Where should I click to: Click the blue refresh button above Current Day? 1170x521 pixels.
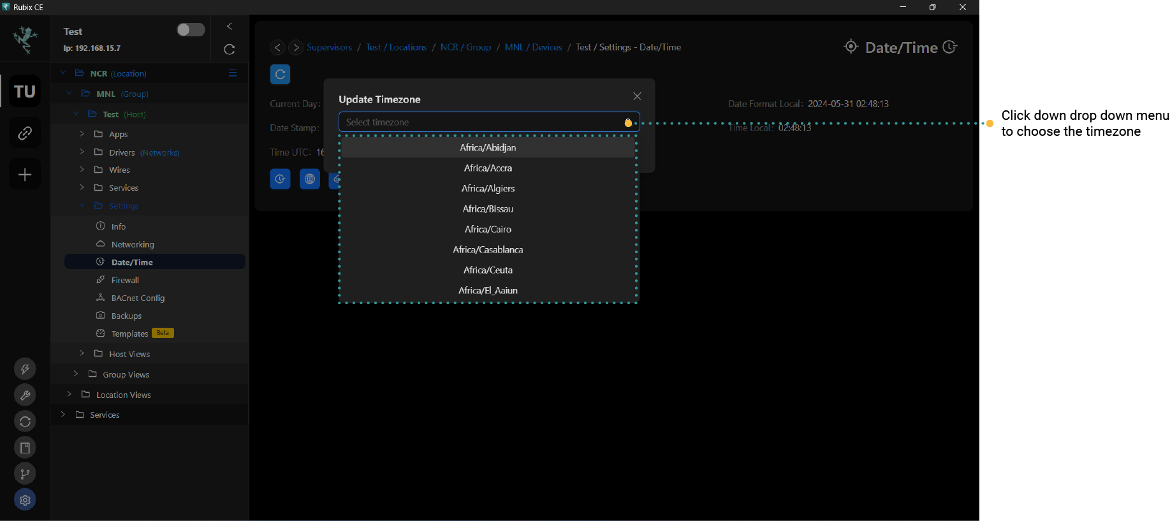(280, 75)
